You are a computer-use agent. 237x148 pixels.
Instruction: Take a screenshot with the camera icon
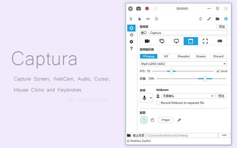[x=138, y=9]
